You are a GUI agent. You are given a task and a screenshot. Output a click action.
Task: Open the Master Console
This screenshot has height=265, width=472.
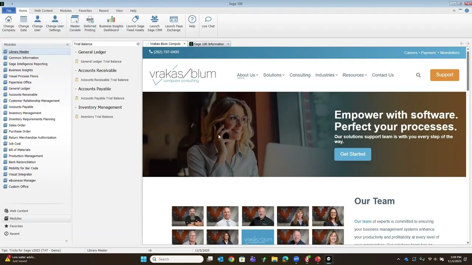point(75,24)
